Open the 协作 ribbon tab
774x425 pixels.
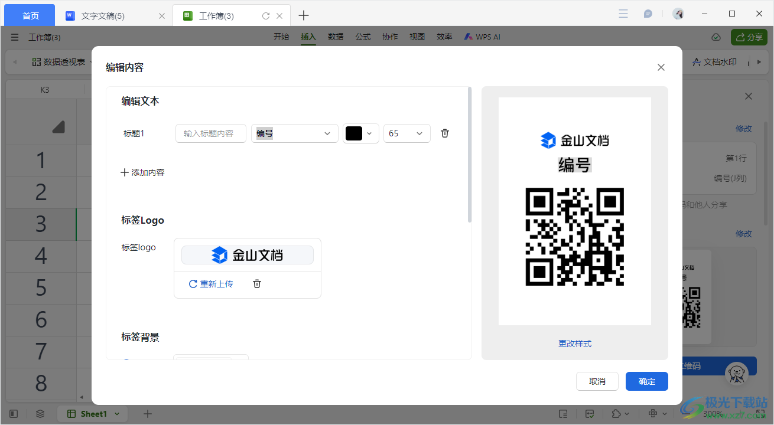point(390,37)
